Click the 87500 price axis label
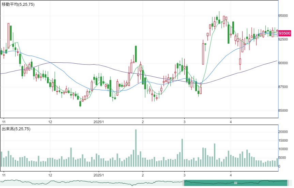 tap(283, 87)
